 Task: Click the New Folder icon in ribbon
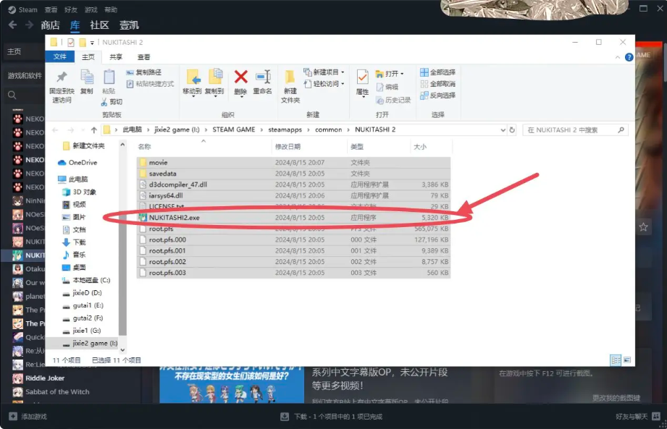click(290, 79)
